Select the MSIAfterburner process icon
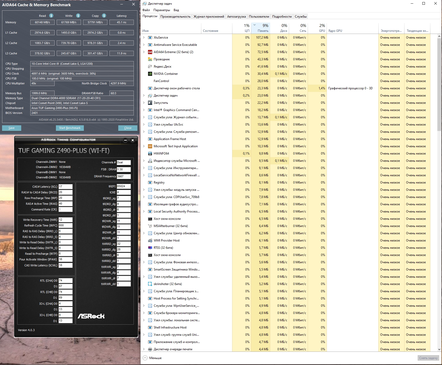442x365 pixels. 150,226
